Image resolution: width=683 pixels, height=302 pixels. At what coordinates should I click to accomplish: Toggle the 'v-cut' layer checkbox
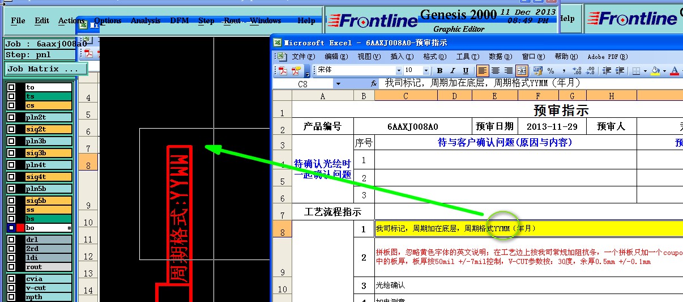coord(11,288)
